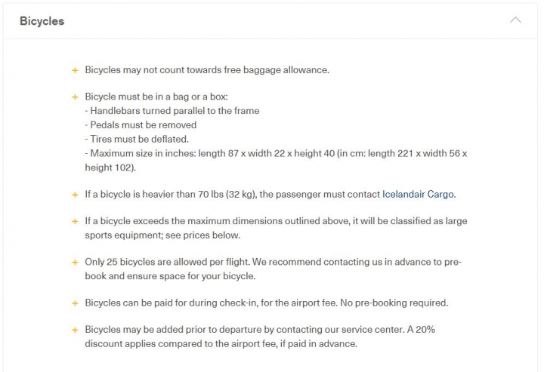The width and height of the screenshot is (544, 372).
Task: Click the service center discount paragraph
Action: click(260, 337)
